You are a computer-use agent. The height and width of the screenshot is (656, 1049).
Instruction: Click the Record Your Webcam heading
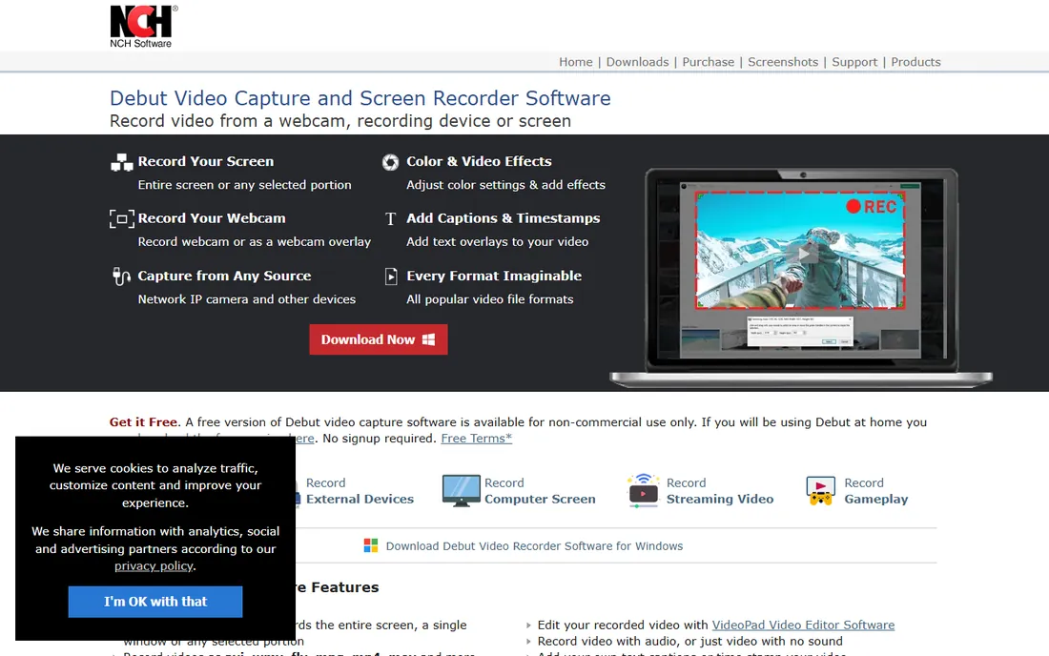click(x=212, y=218)
